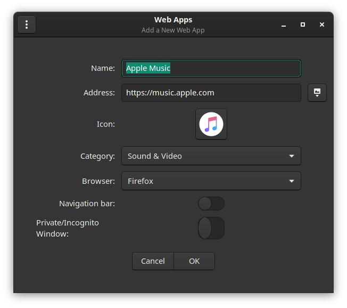Close the Web Apps window
347x308 pixels.
[x=322, y=25]
